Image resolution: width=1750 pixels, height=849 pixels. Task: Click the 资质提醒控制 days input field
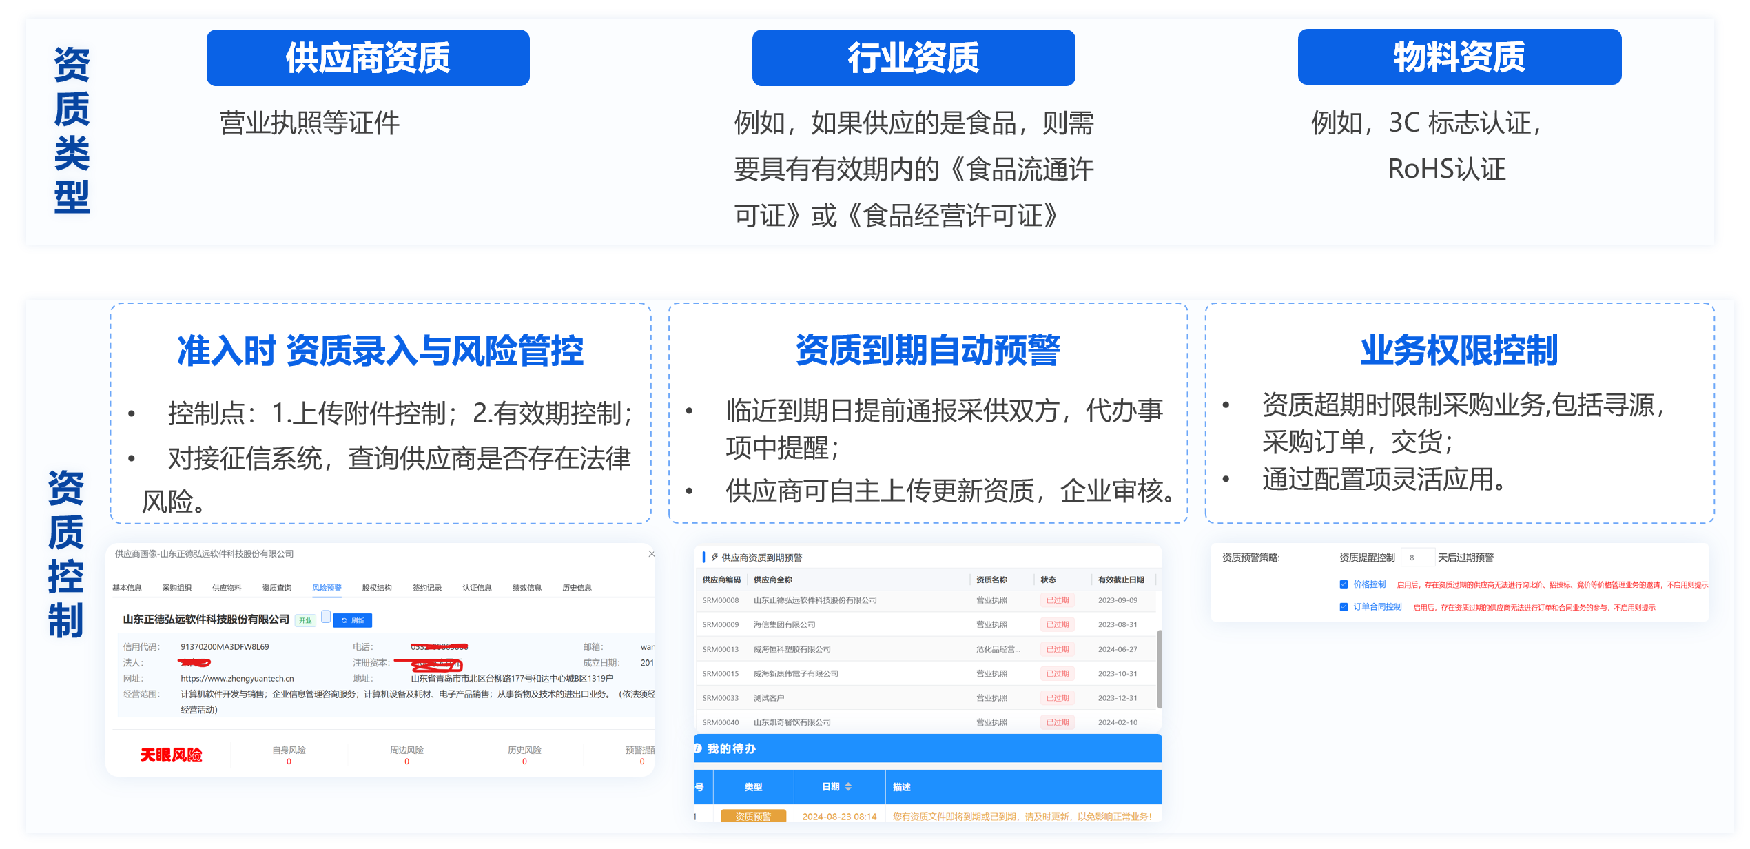pos(1418,558)
